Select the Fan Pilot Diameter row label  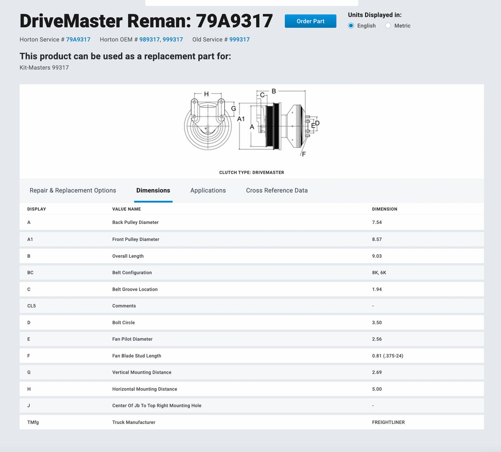click(132, 339)
